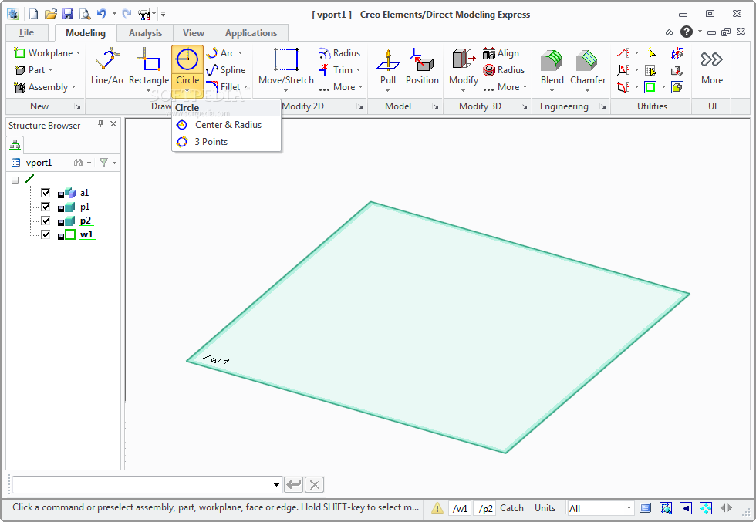Screen dimensions: 756x522
Task: Click the fit view status bar icon
Action: tap(705, 508)
